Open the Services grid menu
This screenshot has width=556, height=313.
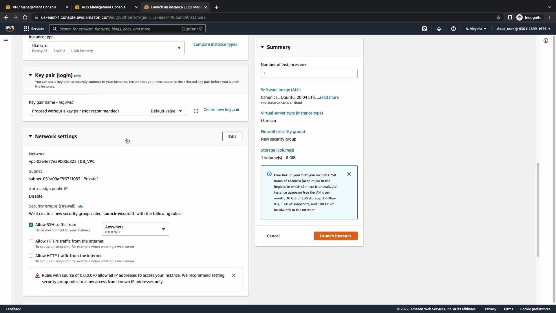(x=34, y=29)
